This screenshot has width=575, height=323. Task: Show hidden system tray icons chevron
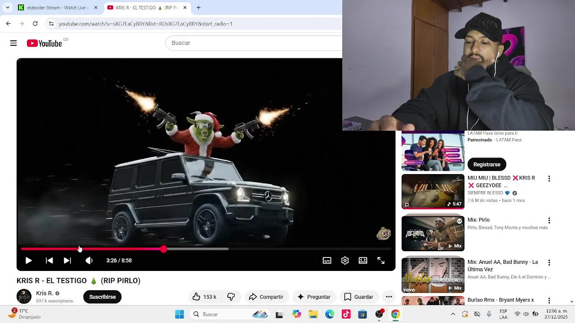pos(453,314)
